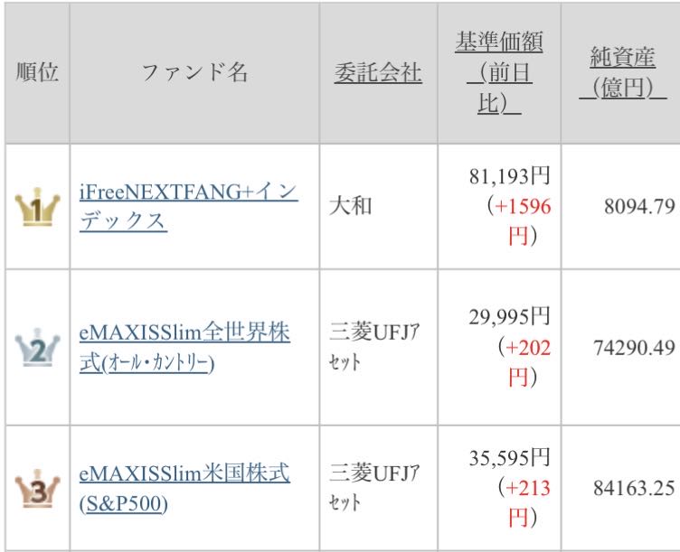Viewport: 680px width, 552px height.
Task: Click the 74290.49 net assets value
Action: pyautogui.click(x=634, y=348)
